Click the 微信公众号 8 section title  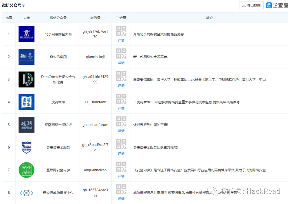coord(13,5)
